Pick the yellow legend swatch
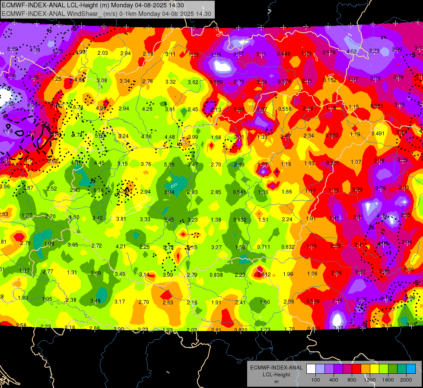 (375, 369)
